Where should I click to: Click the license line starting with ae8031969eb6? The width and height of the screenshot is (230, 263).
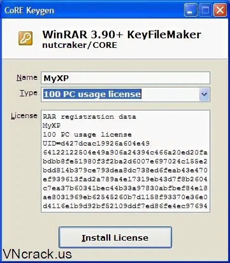pyautogui.click(x=125, y=197)
